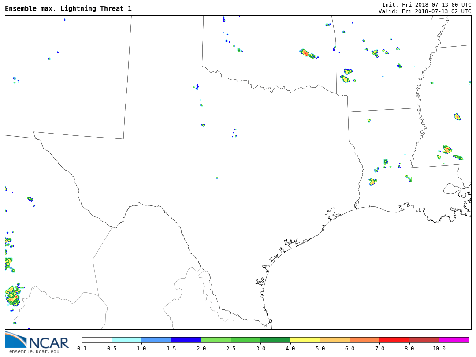476x357 pixels.
Task: Click the "Ensemble max. Lightning Threat 1" title
Action: [x=68, y=9]
